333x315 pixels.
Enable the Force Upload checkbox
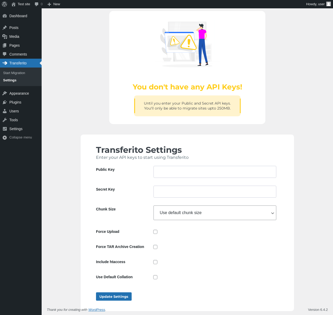coord(155,232)
